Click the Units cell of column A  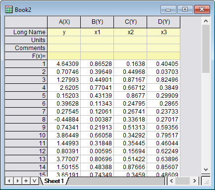[64, 40]
